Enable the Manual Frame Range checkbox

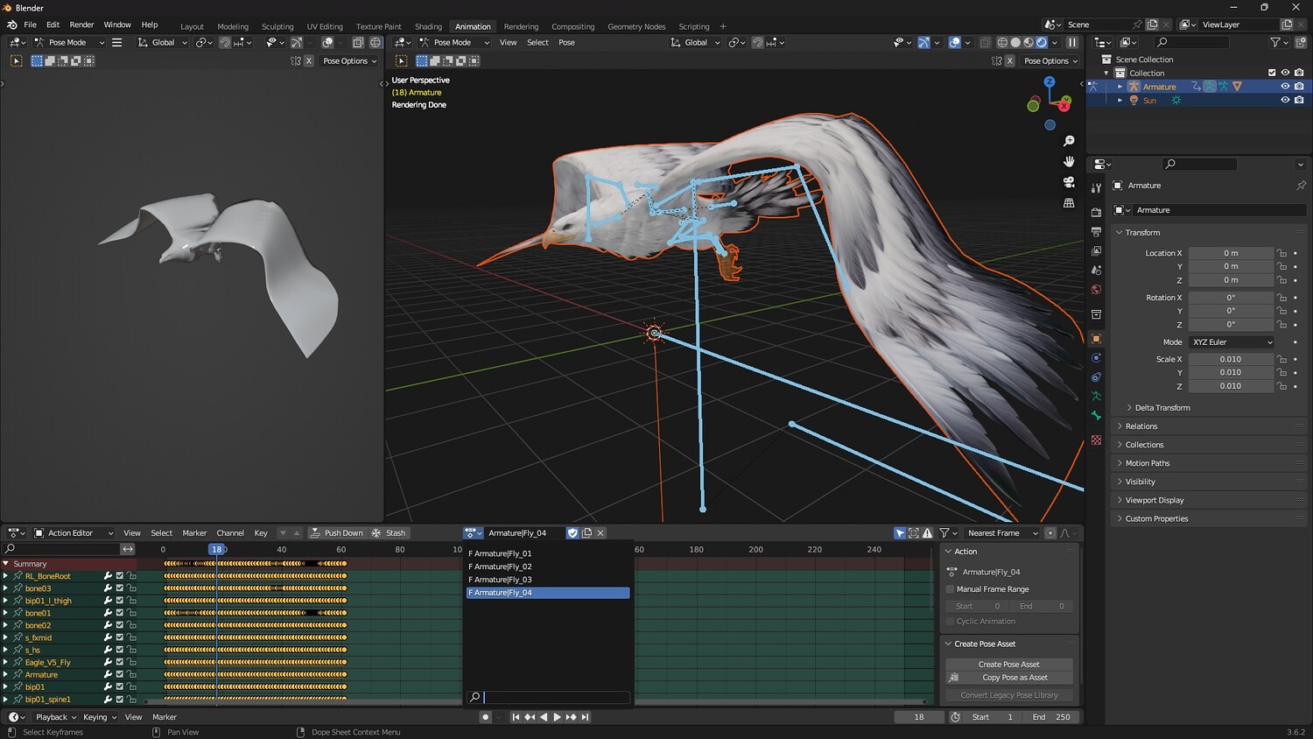(x=950, y=589)
